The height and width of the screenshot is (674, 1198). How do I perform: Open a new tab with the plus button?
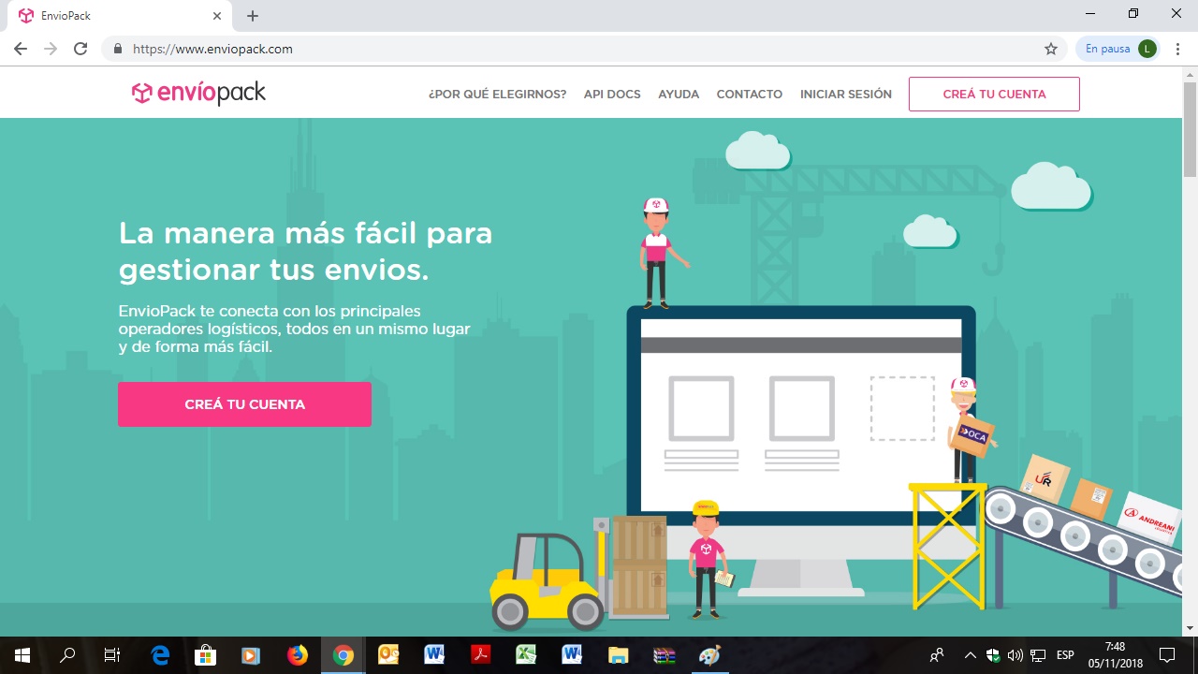[253, 16]
